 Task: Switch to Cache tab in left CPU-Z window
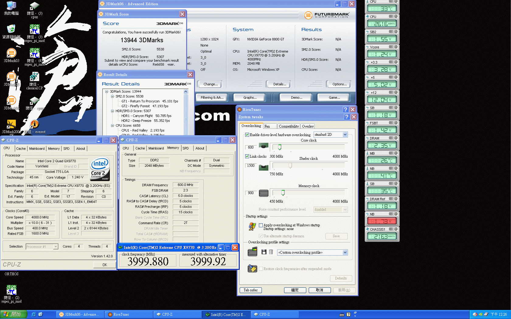[x=21, y=149]
